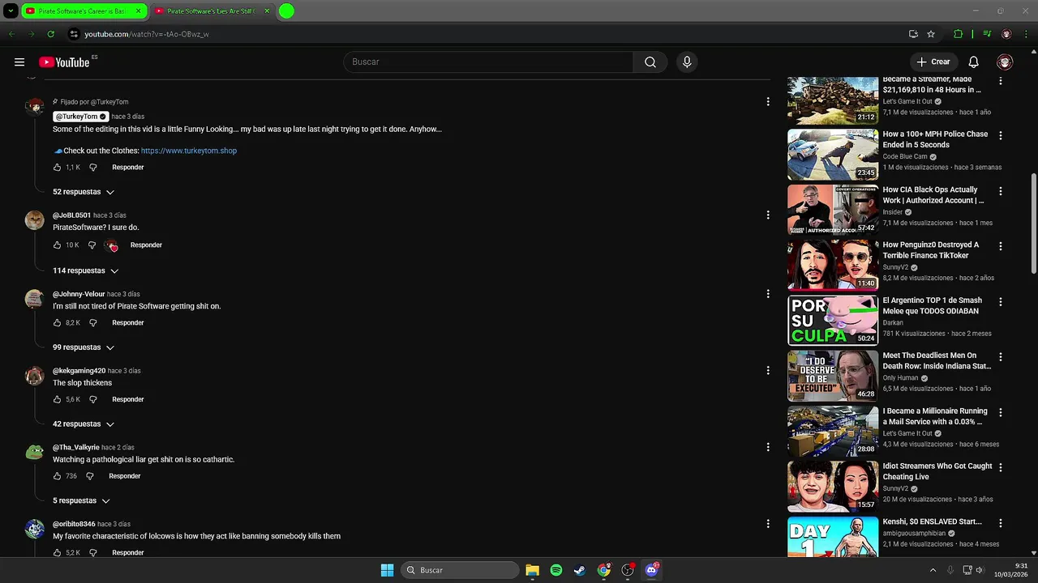
Task: Switch to 'Pirate Software's Lies Are Still' tab
Action: [212, 11]
